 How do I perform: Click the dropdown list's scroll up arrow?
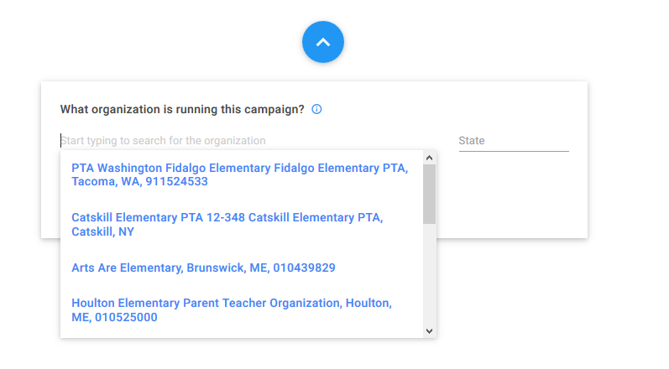click(x=429, y=158)
